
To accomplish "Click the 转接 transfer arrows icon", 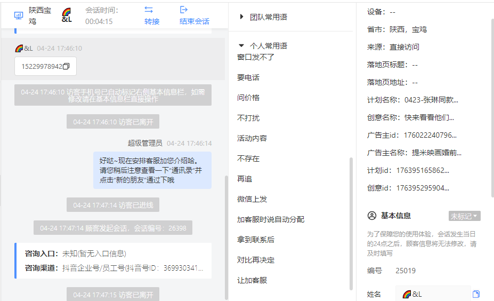I will [x=149, y=10].
